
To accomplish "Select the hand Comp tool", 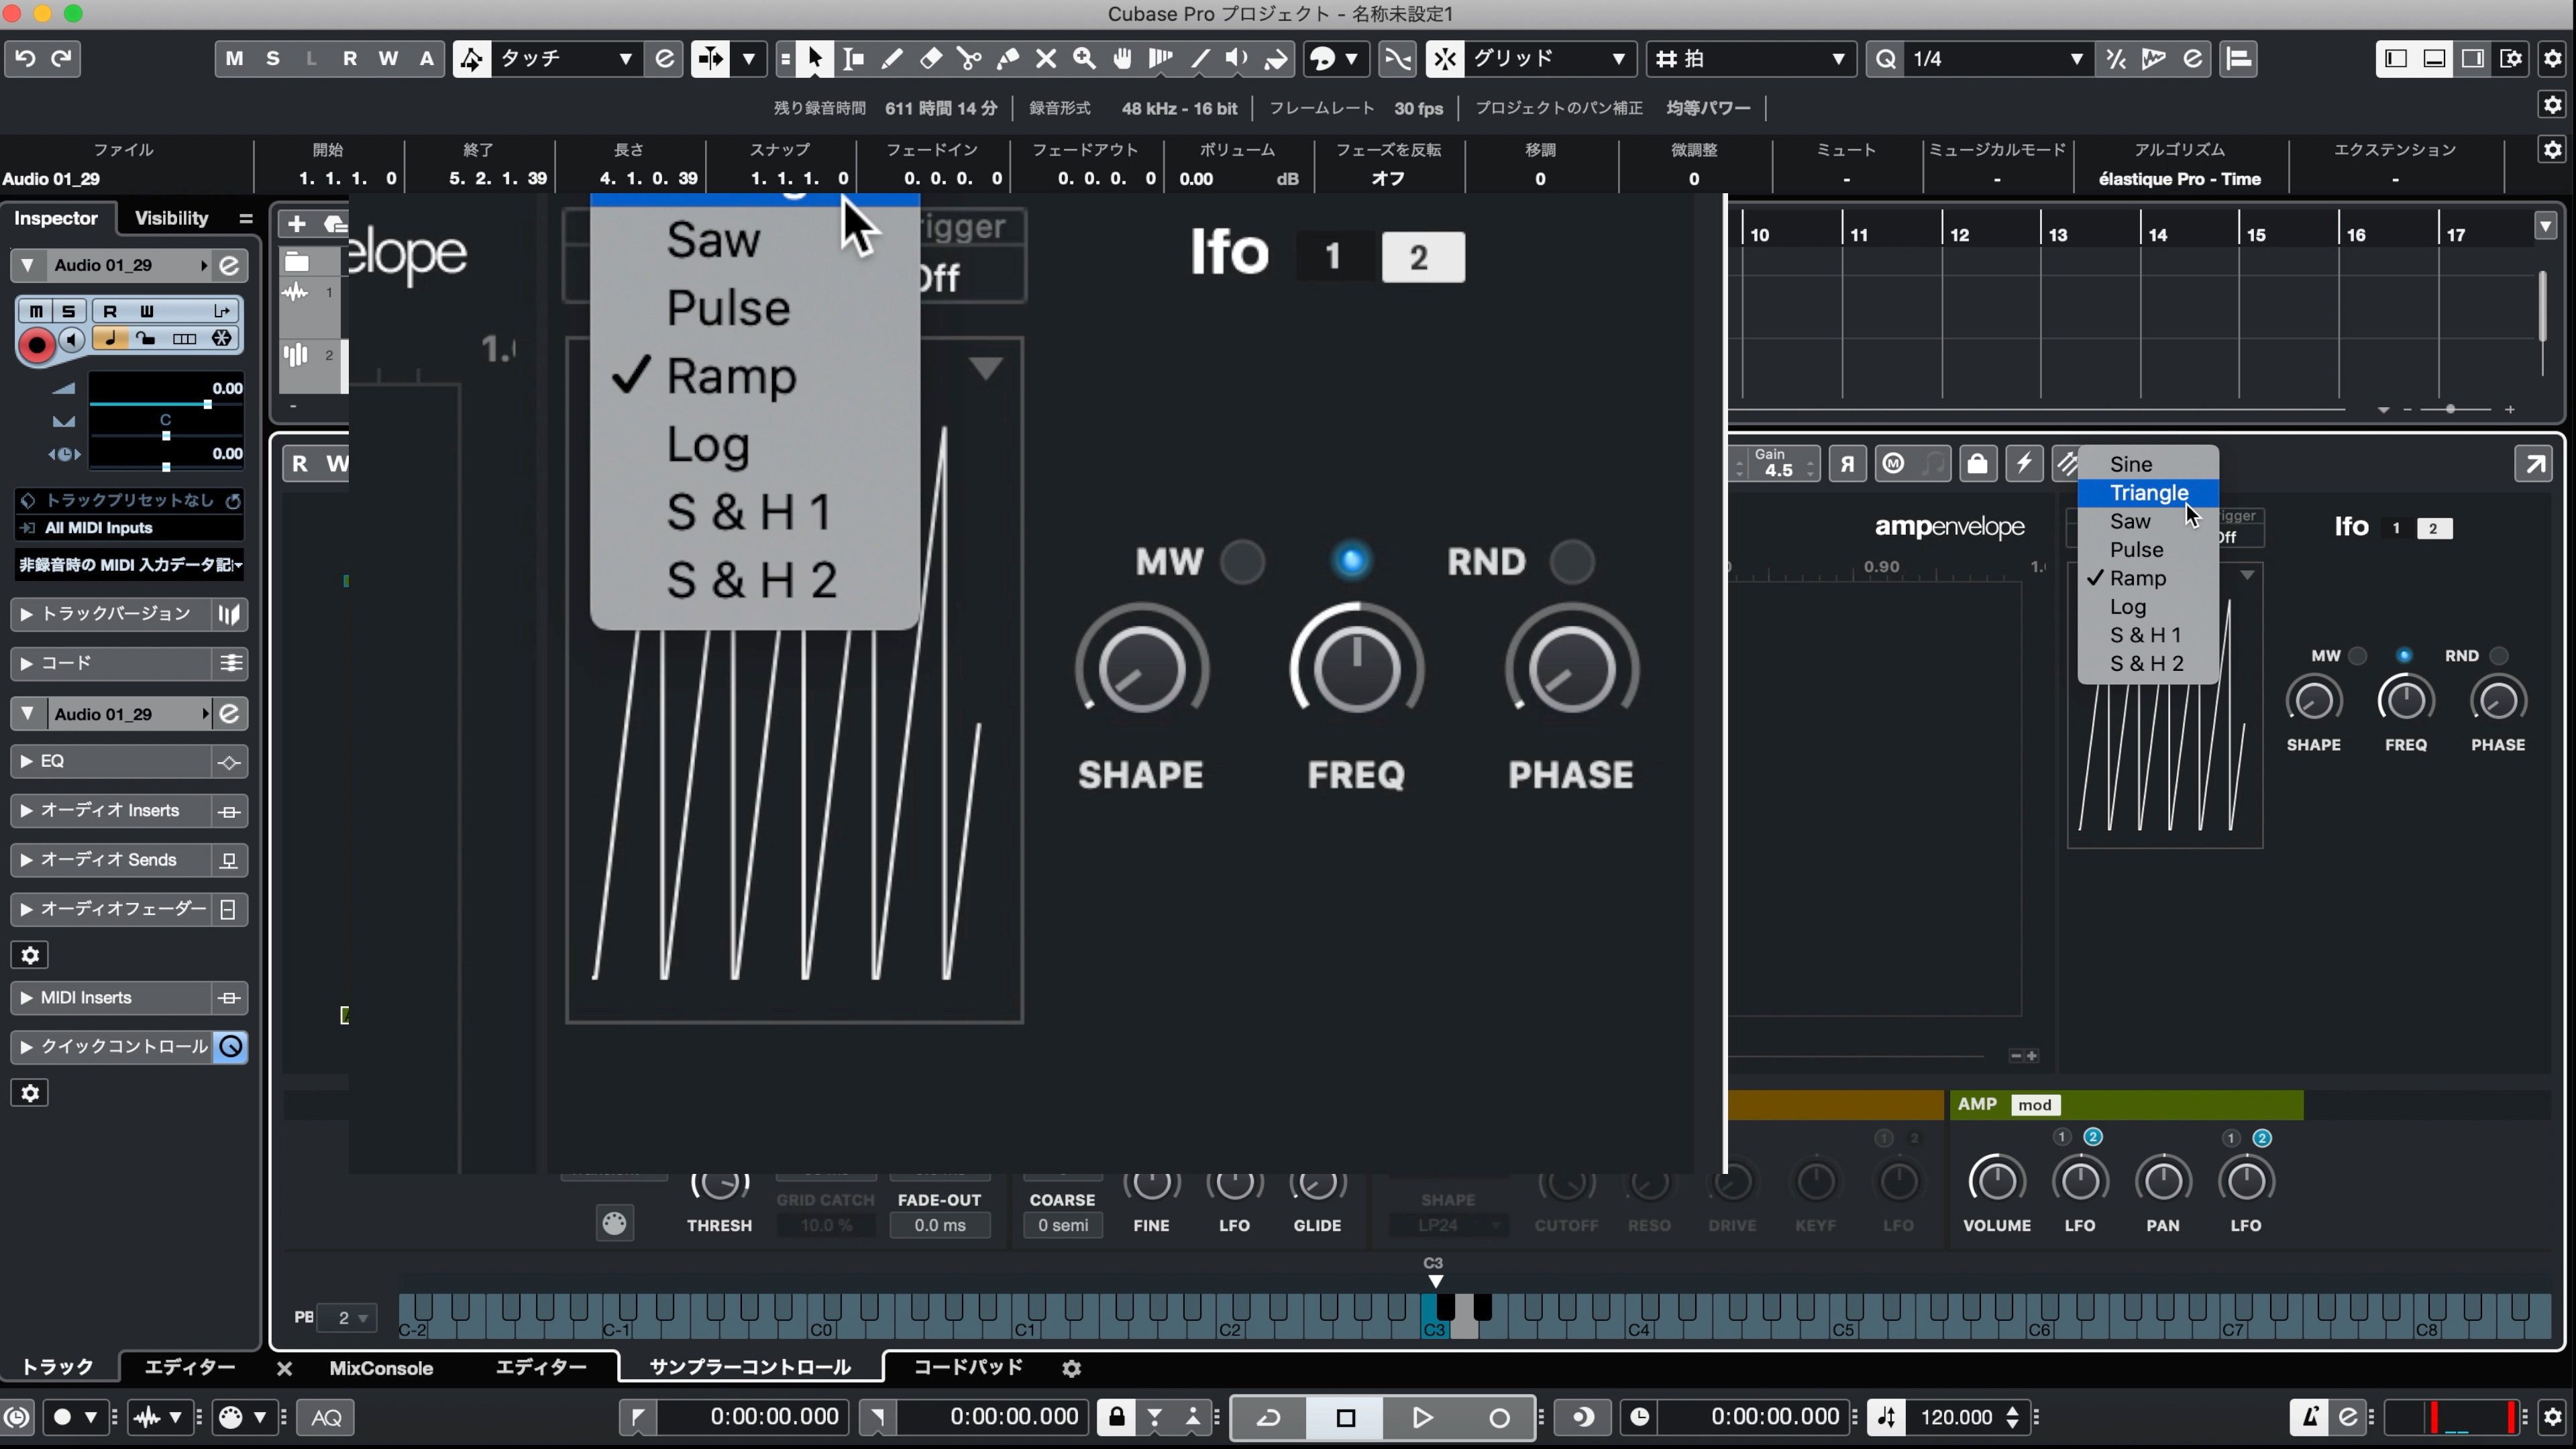I will (1122, 59).
